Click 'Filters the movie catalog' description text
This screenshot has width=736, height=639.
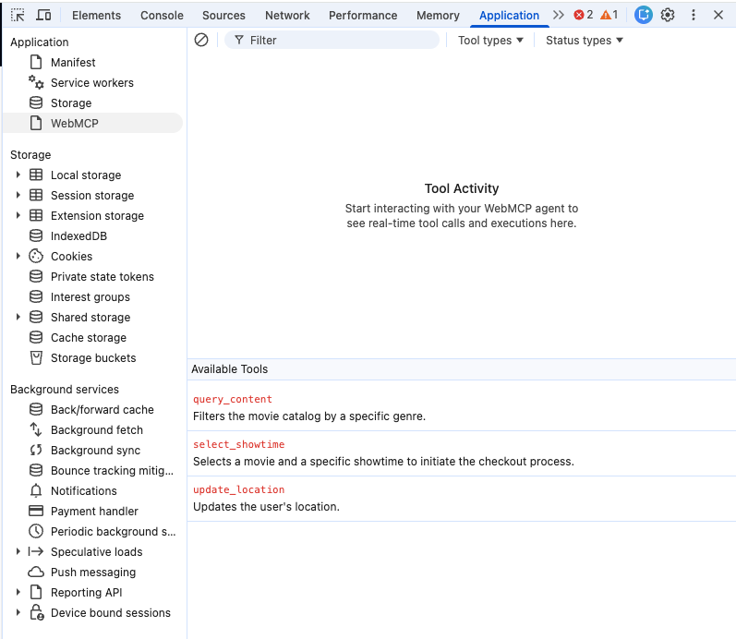tap(309, 416)
